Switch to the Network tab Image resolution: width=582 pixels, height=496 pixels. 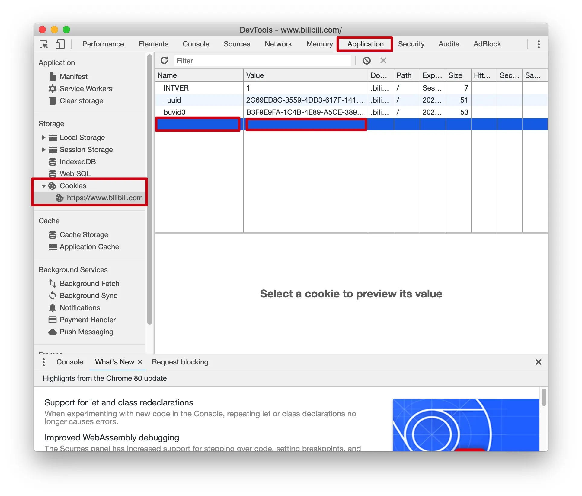point(278,44)
